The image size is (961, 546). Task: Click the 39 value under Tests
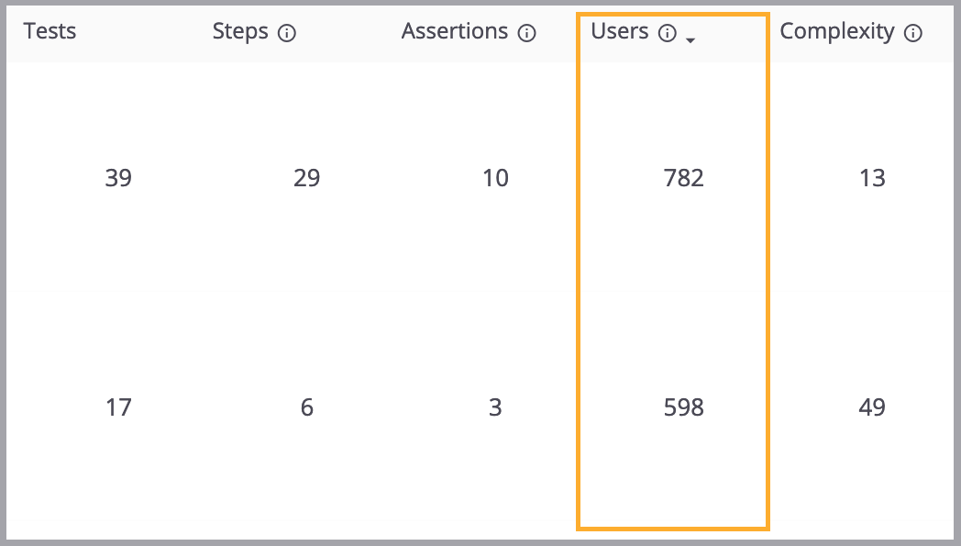118,178
